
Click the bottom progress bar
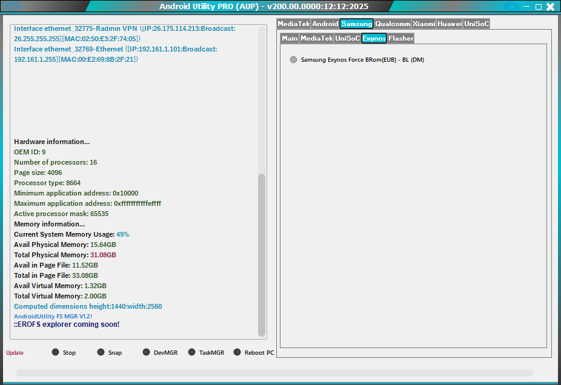coord(274,373)
